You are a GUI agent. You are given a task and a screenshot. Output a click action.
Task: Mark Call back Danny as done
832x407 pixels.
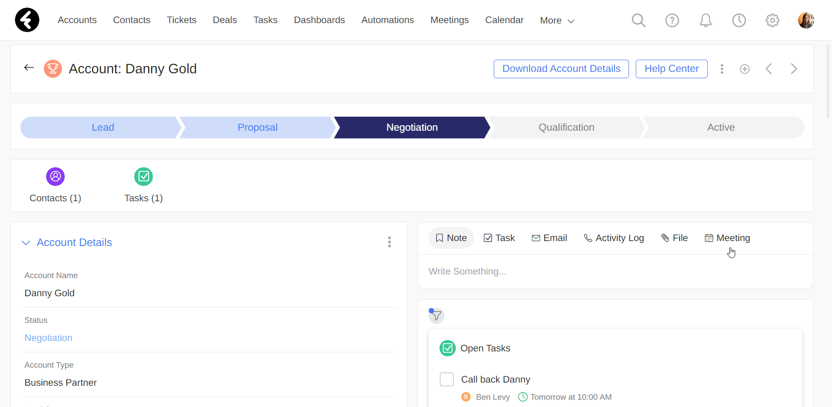(447, 379)
